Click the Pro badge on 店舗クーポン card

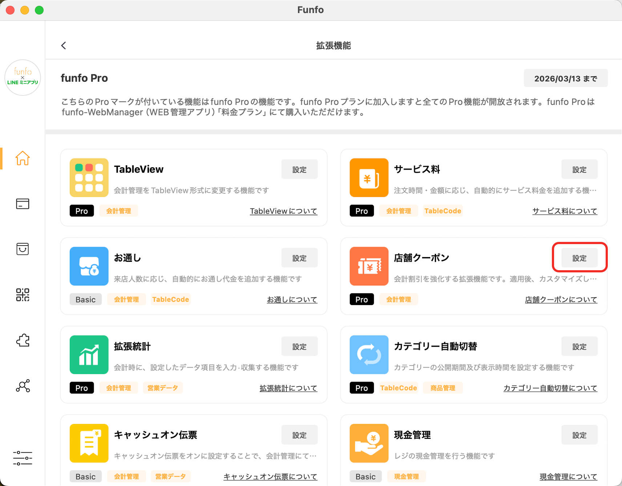(362, 299)
